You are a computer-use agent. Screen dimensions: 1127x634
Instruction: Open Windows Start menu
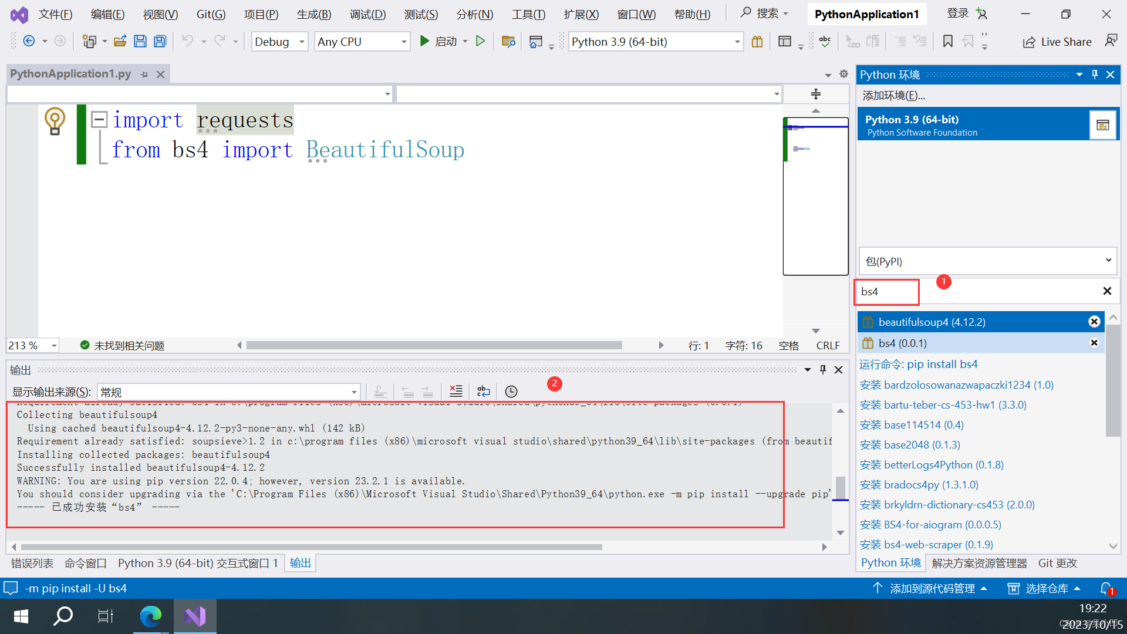(21, 616)
